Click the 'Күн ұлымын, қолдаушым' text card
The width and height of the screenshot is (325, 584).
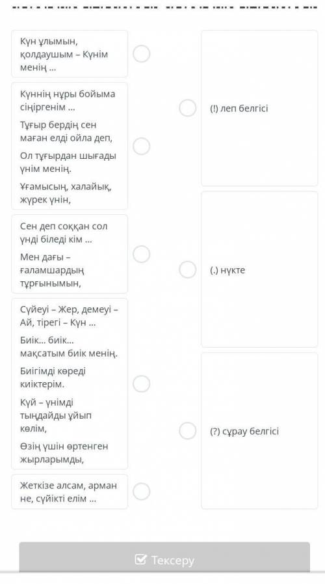70,54
